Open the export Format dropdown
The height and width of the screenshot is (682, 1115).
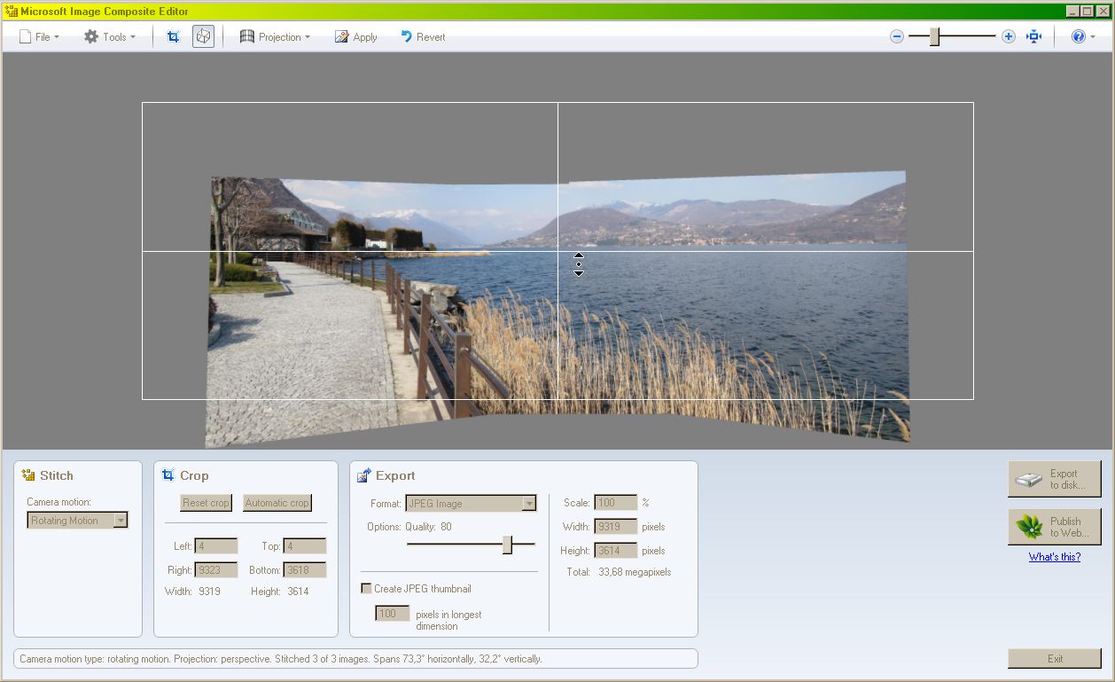(472, 503)
